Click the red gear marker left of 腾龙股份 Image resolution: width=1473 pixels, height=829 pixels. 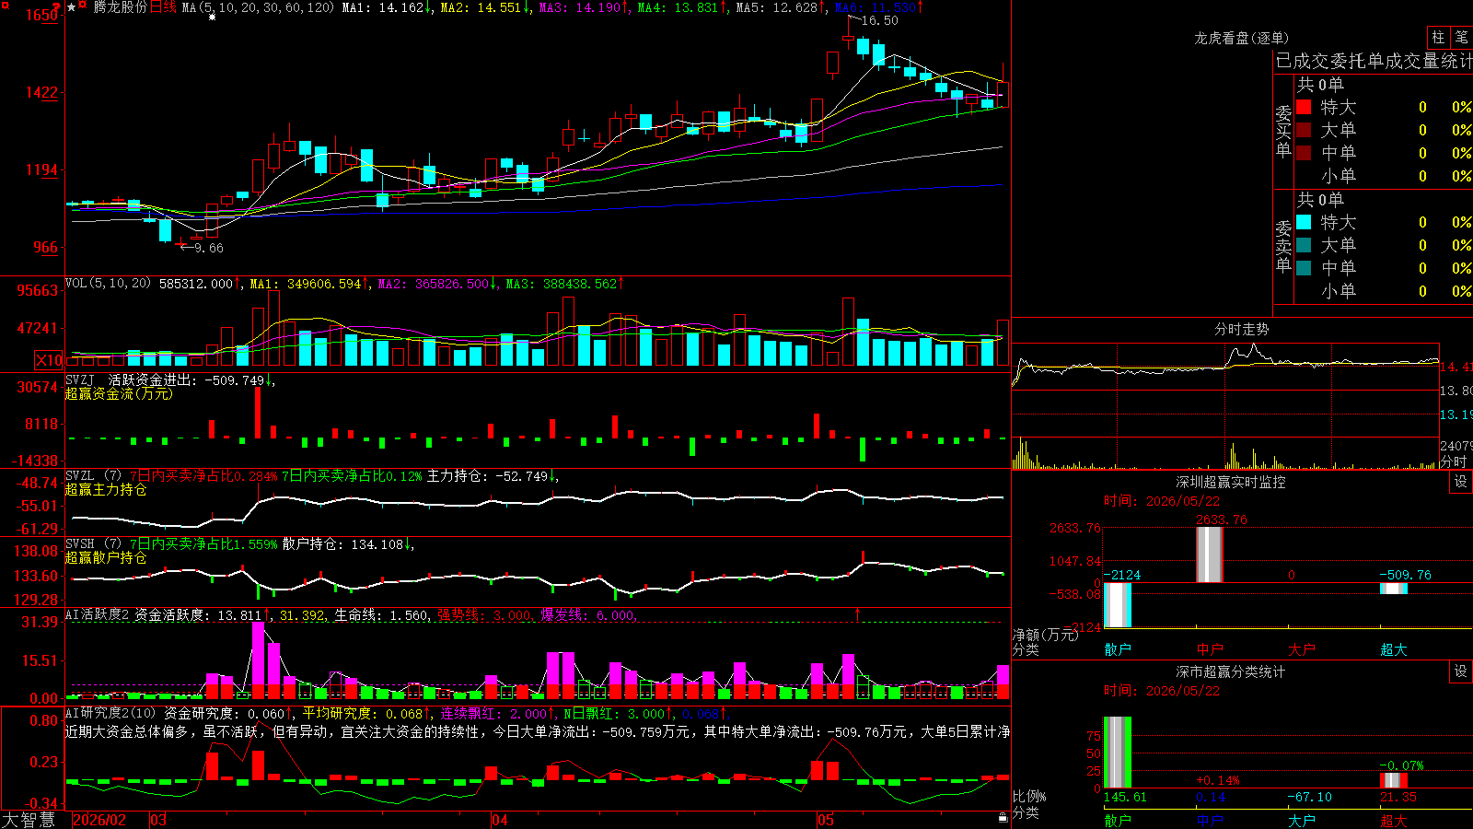click(82, 6)
